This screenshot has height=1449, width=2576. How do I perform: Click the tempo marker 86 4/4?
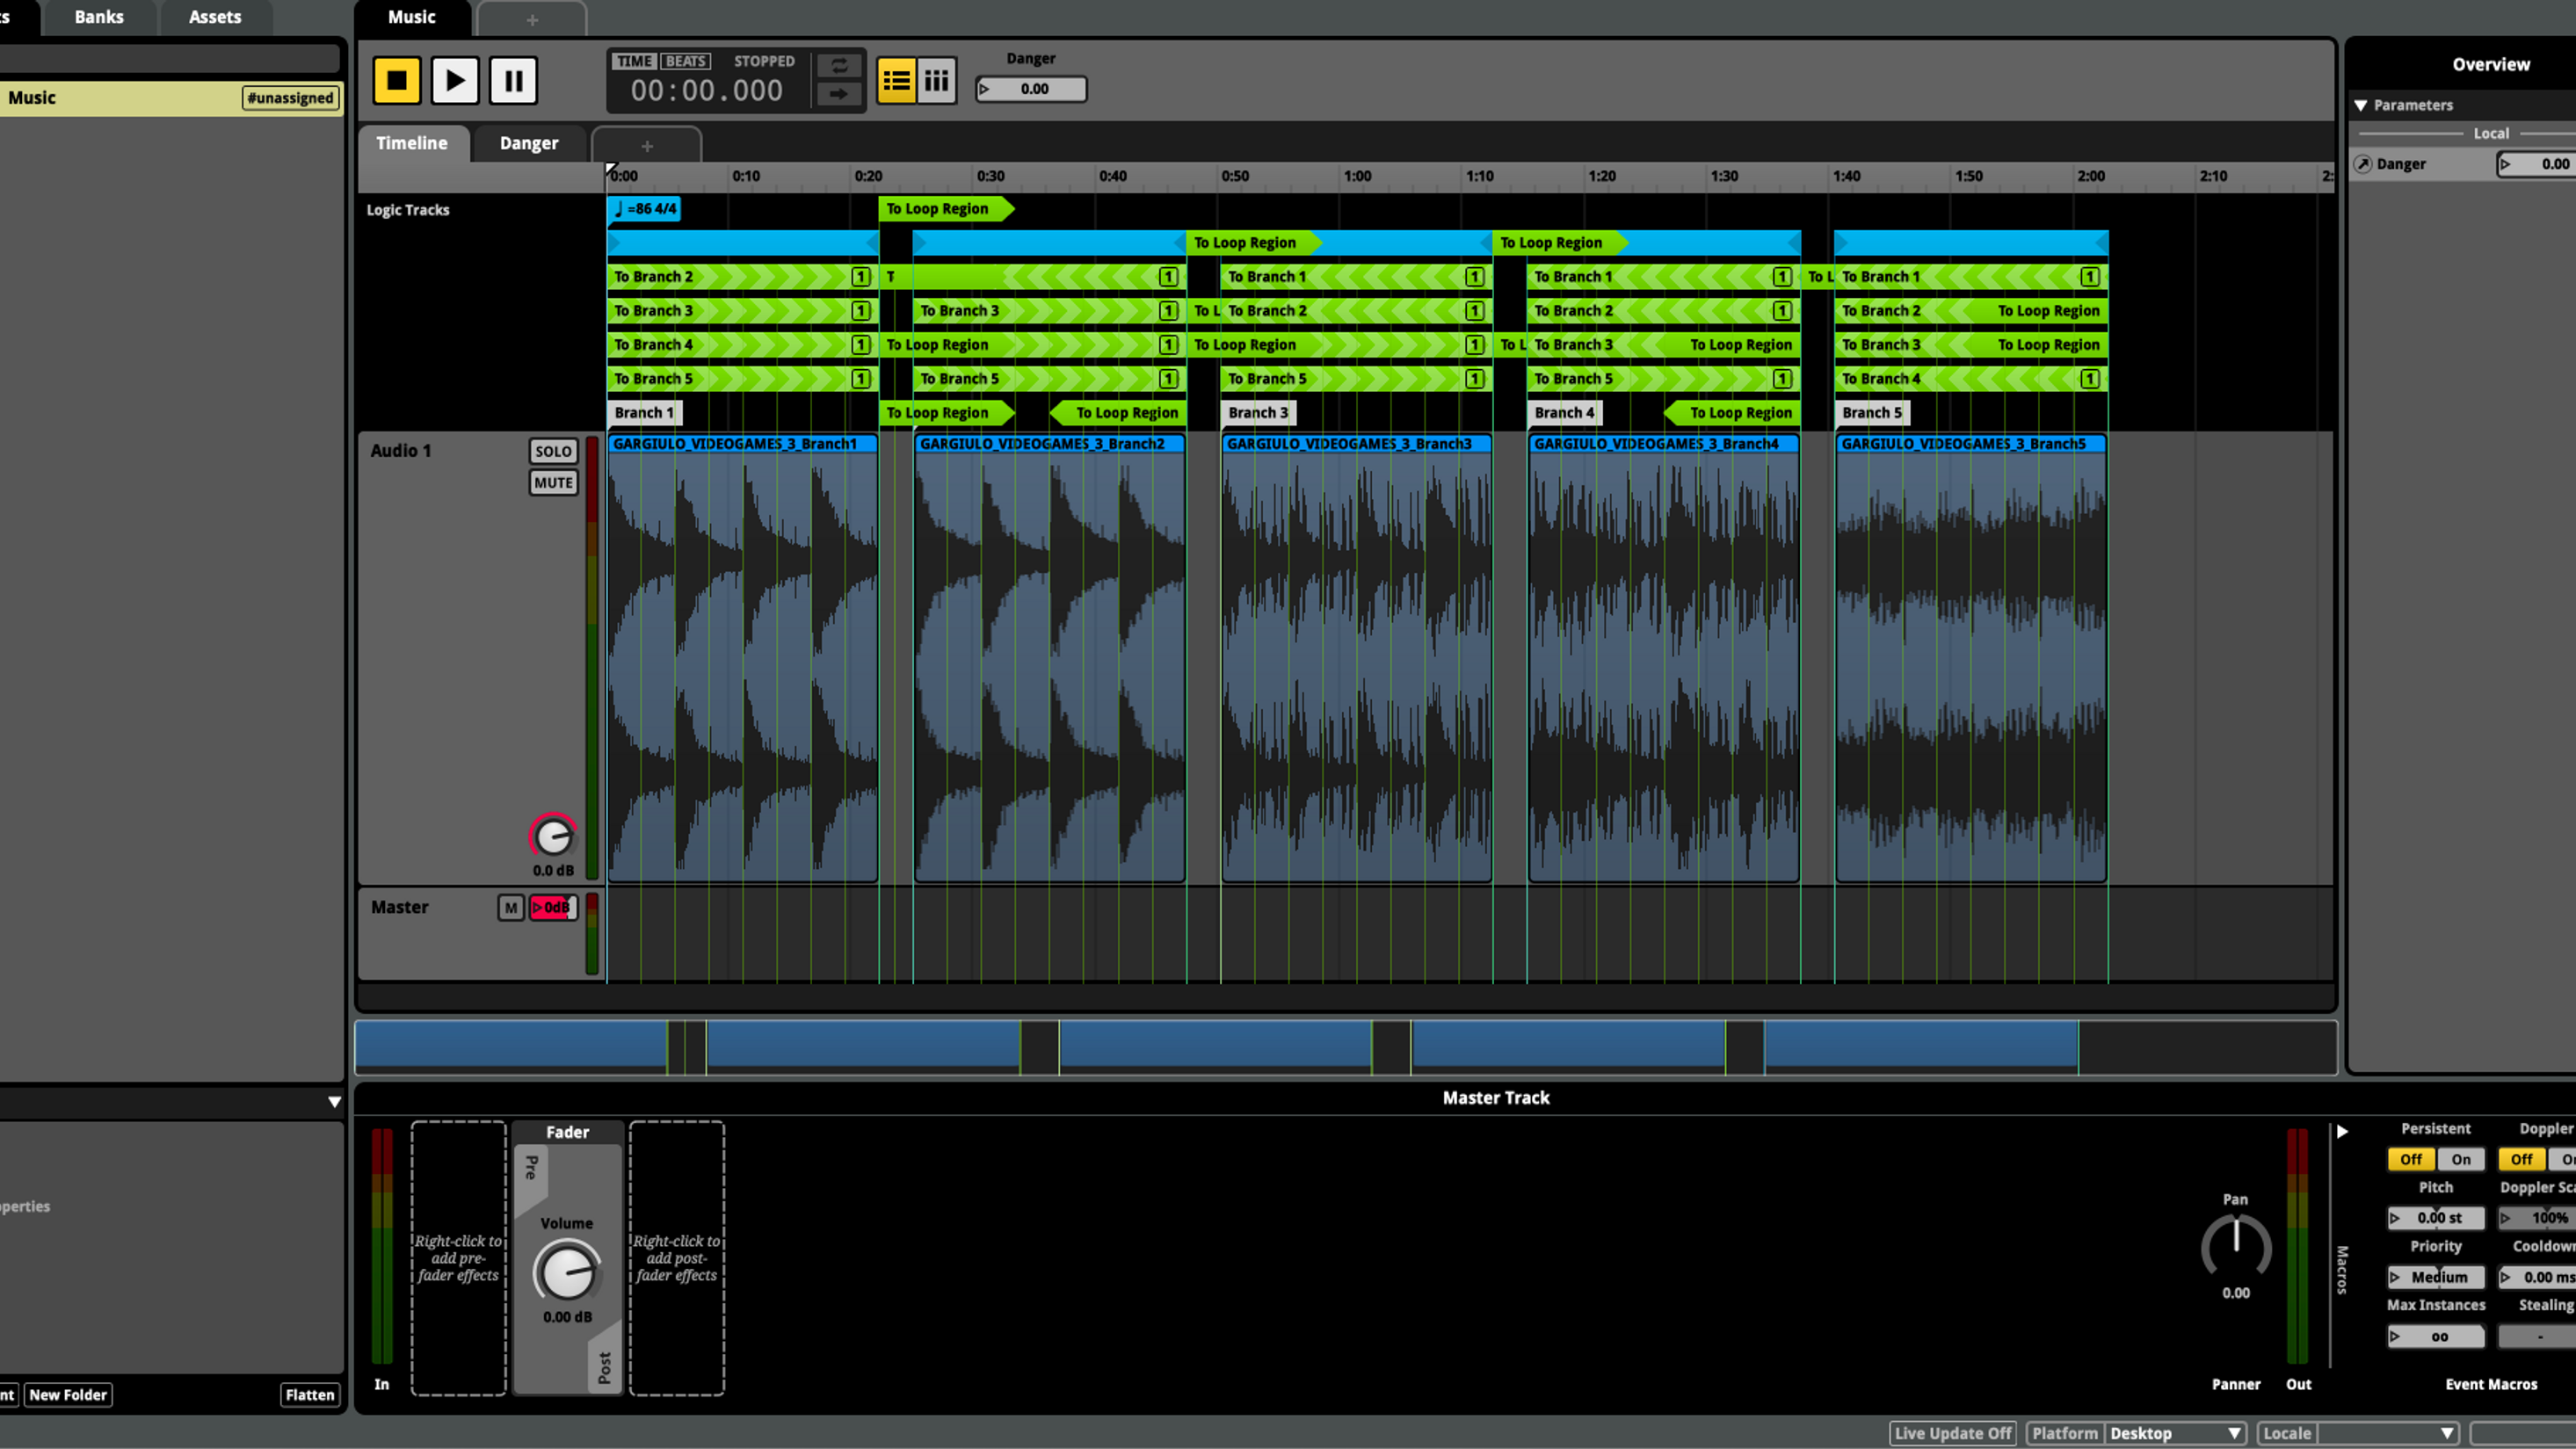pyautogui.click(x=645, y=209)
